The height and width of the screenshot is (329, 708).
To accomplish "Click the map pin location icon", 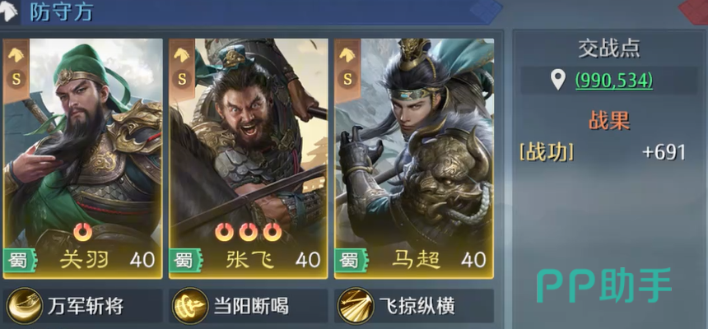I will (x=558, y=80).
